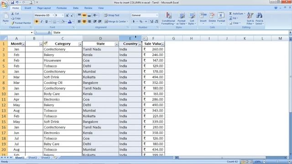Image resolution: width=292 pixels, height=164 pixels.
Task: Open the Name Box dropdown arrow
Action: coord(31,32)
